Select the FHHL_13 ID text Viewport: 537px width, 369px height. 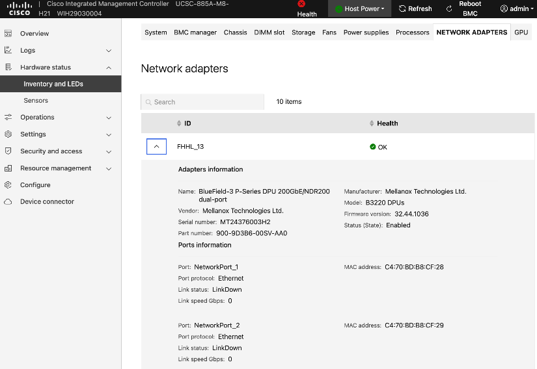tap(191, 147)
